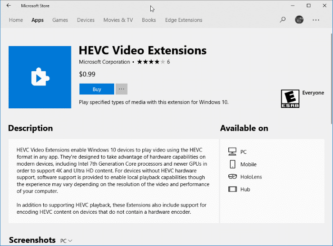Expand the Screenshots PC dropdown

66,241
